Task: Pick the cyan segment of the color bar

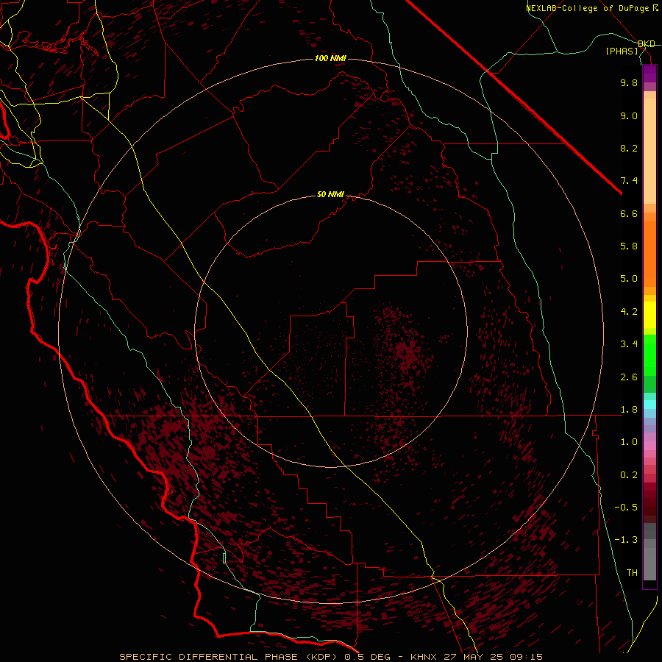Action: point(649,405)
